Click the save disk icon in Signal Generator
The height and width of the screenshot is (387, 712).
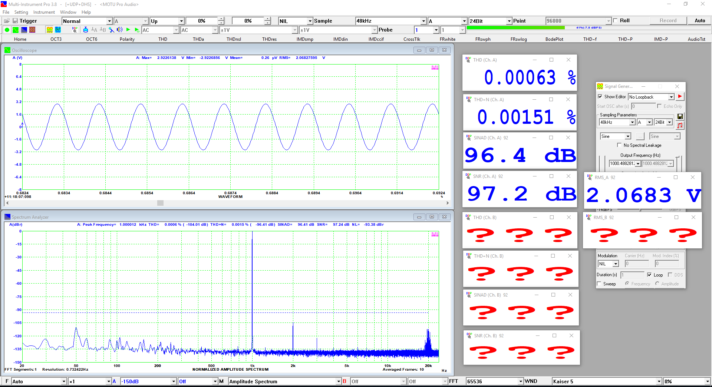(680, 116)
